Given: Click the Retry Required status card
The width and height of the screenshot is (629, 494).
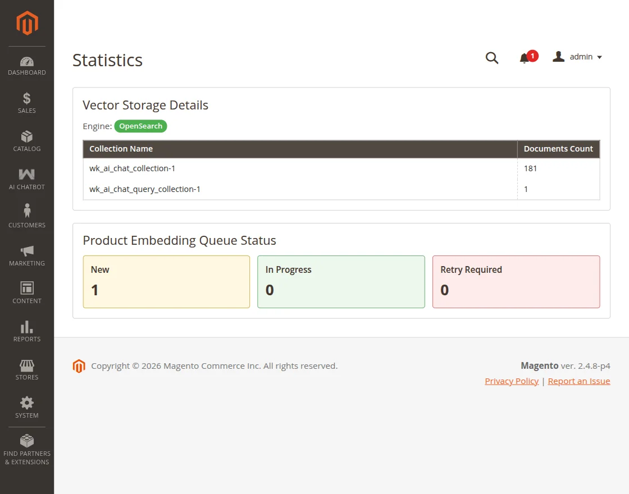Looking at the screenshot, I should click(x=516, y=282).
